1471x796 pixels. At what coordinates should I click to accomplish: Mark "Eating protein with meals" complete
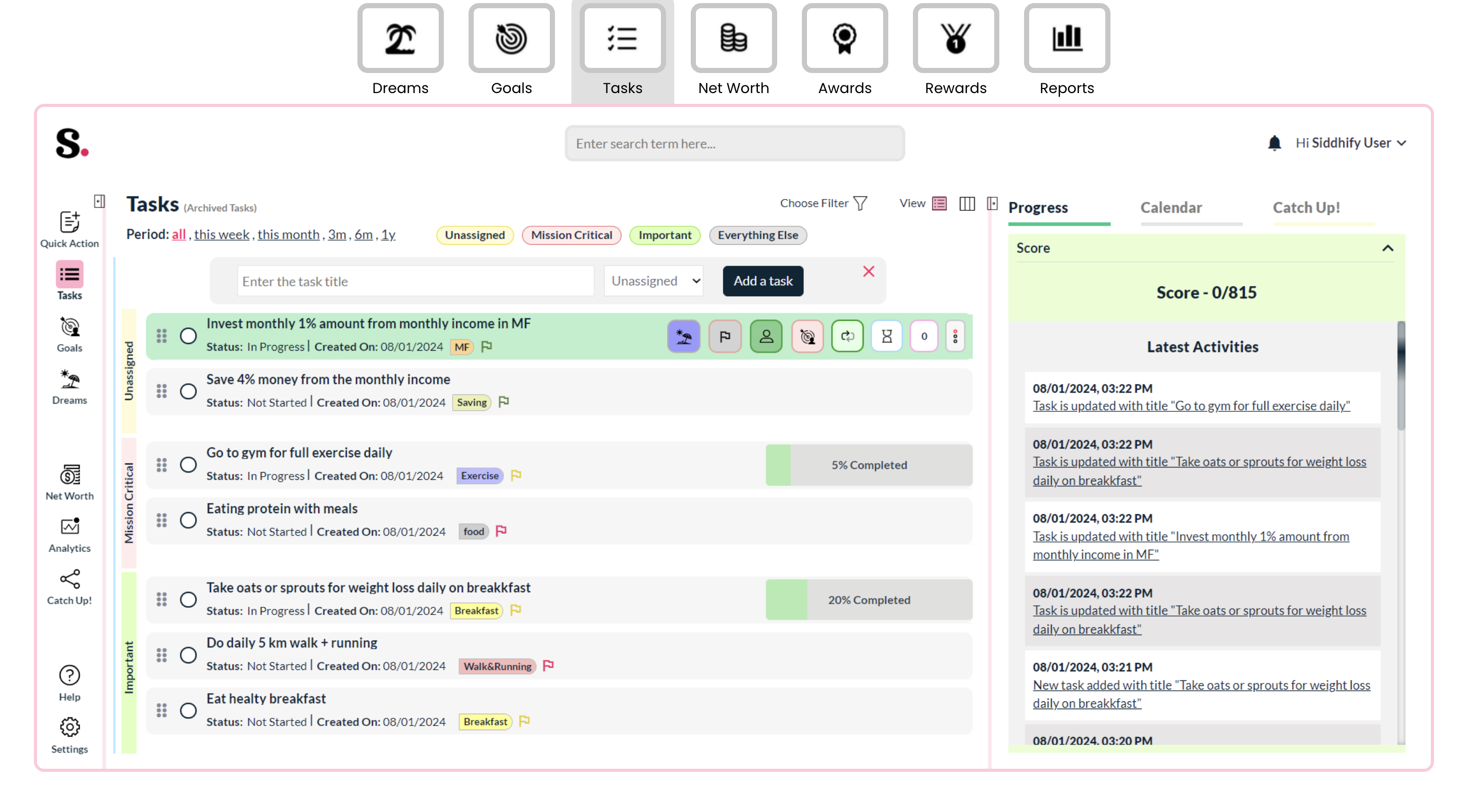[188, 520]
